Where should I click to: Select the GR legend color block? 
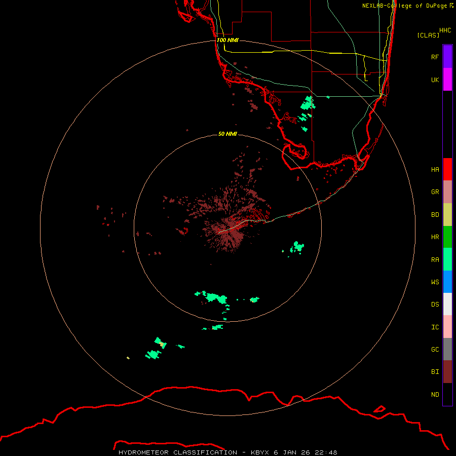coord(447,192)
